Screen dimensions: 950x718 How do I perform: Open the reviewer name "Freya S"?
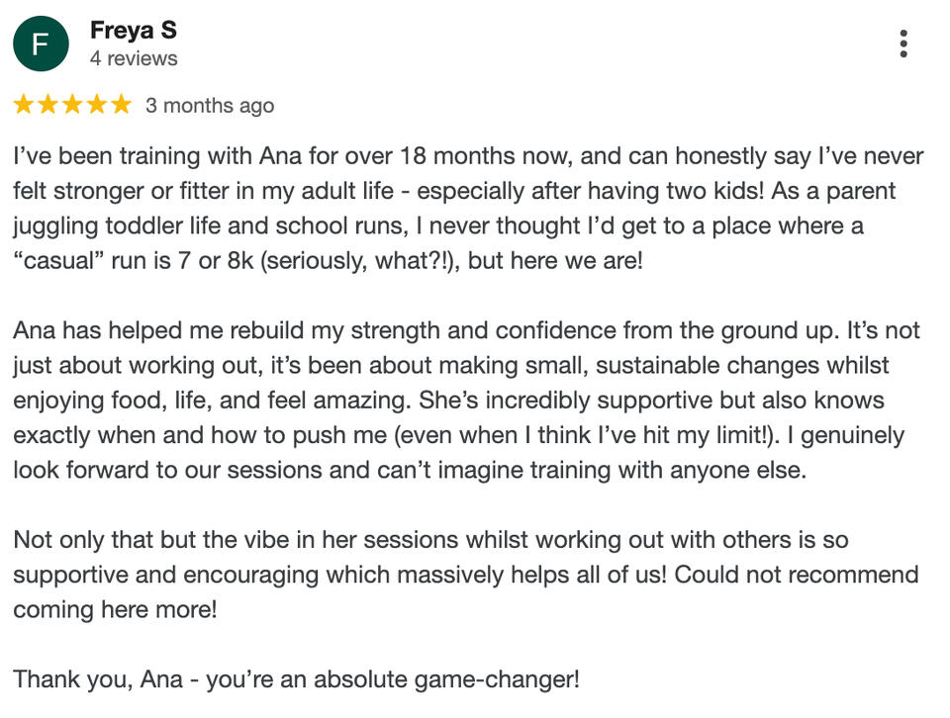click(134, 31)
